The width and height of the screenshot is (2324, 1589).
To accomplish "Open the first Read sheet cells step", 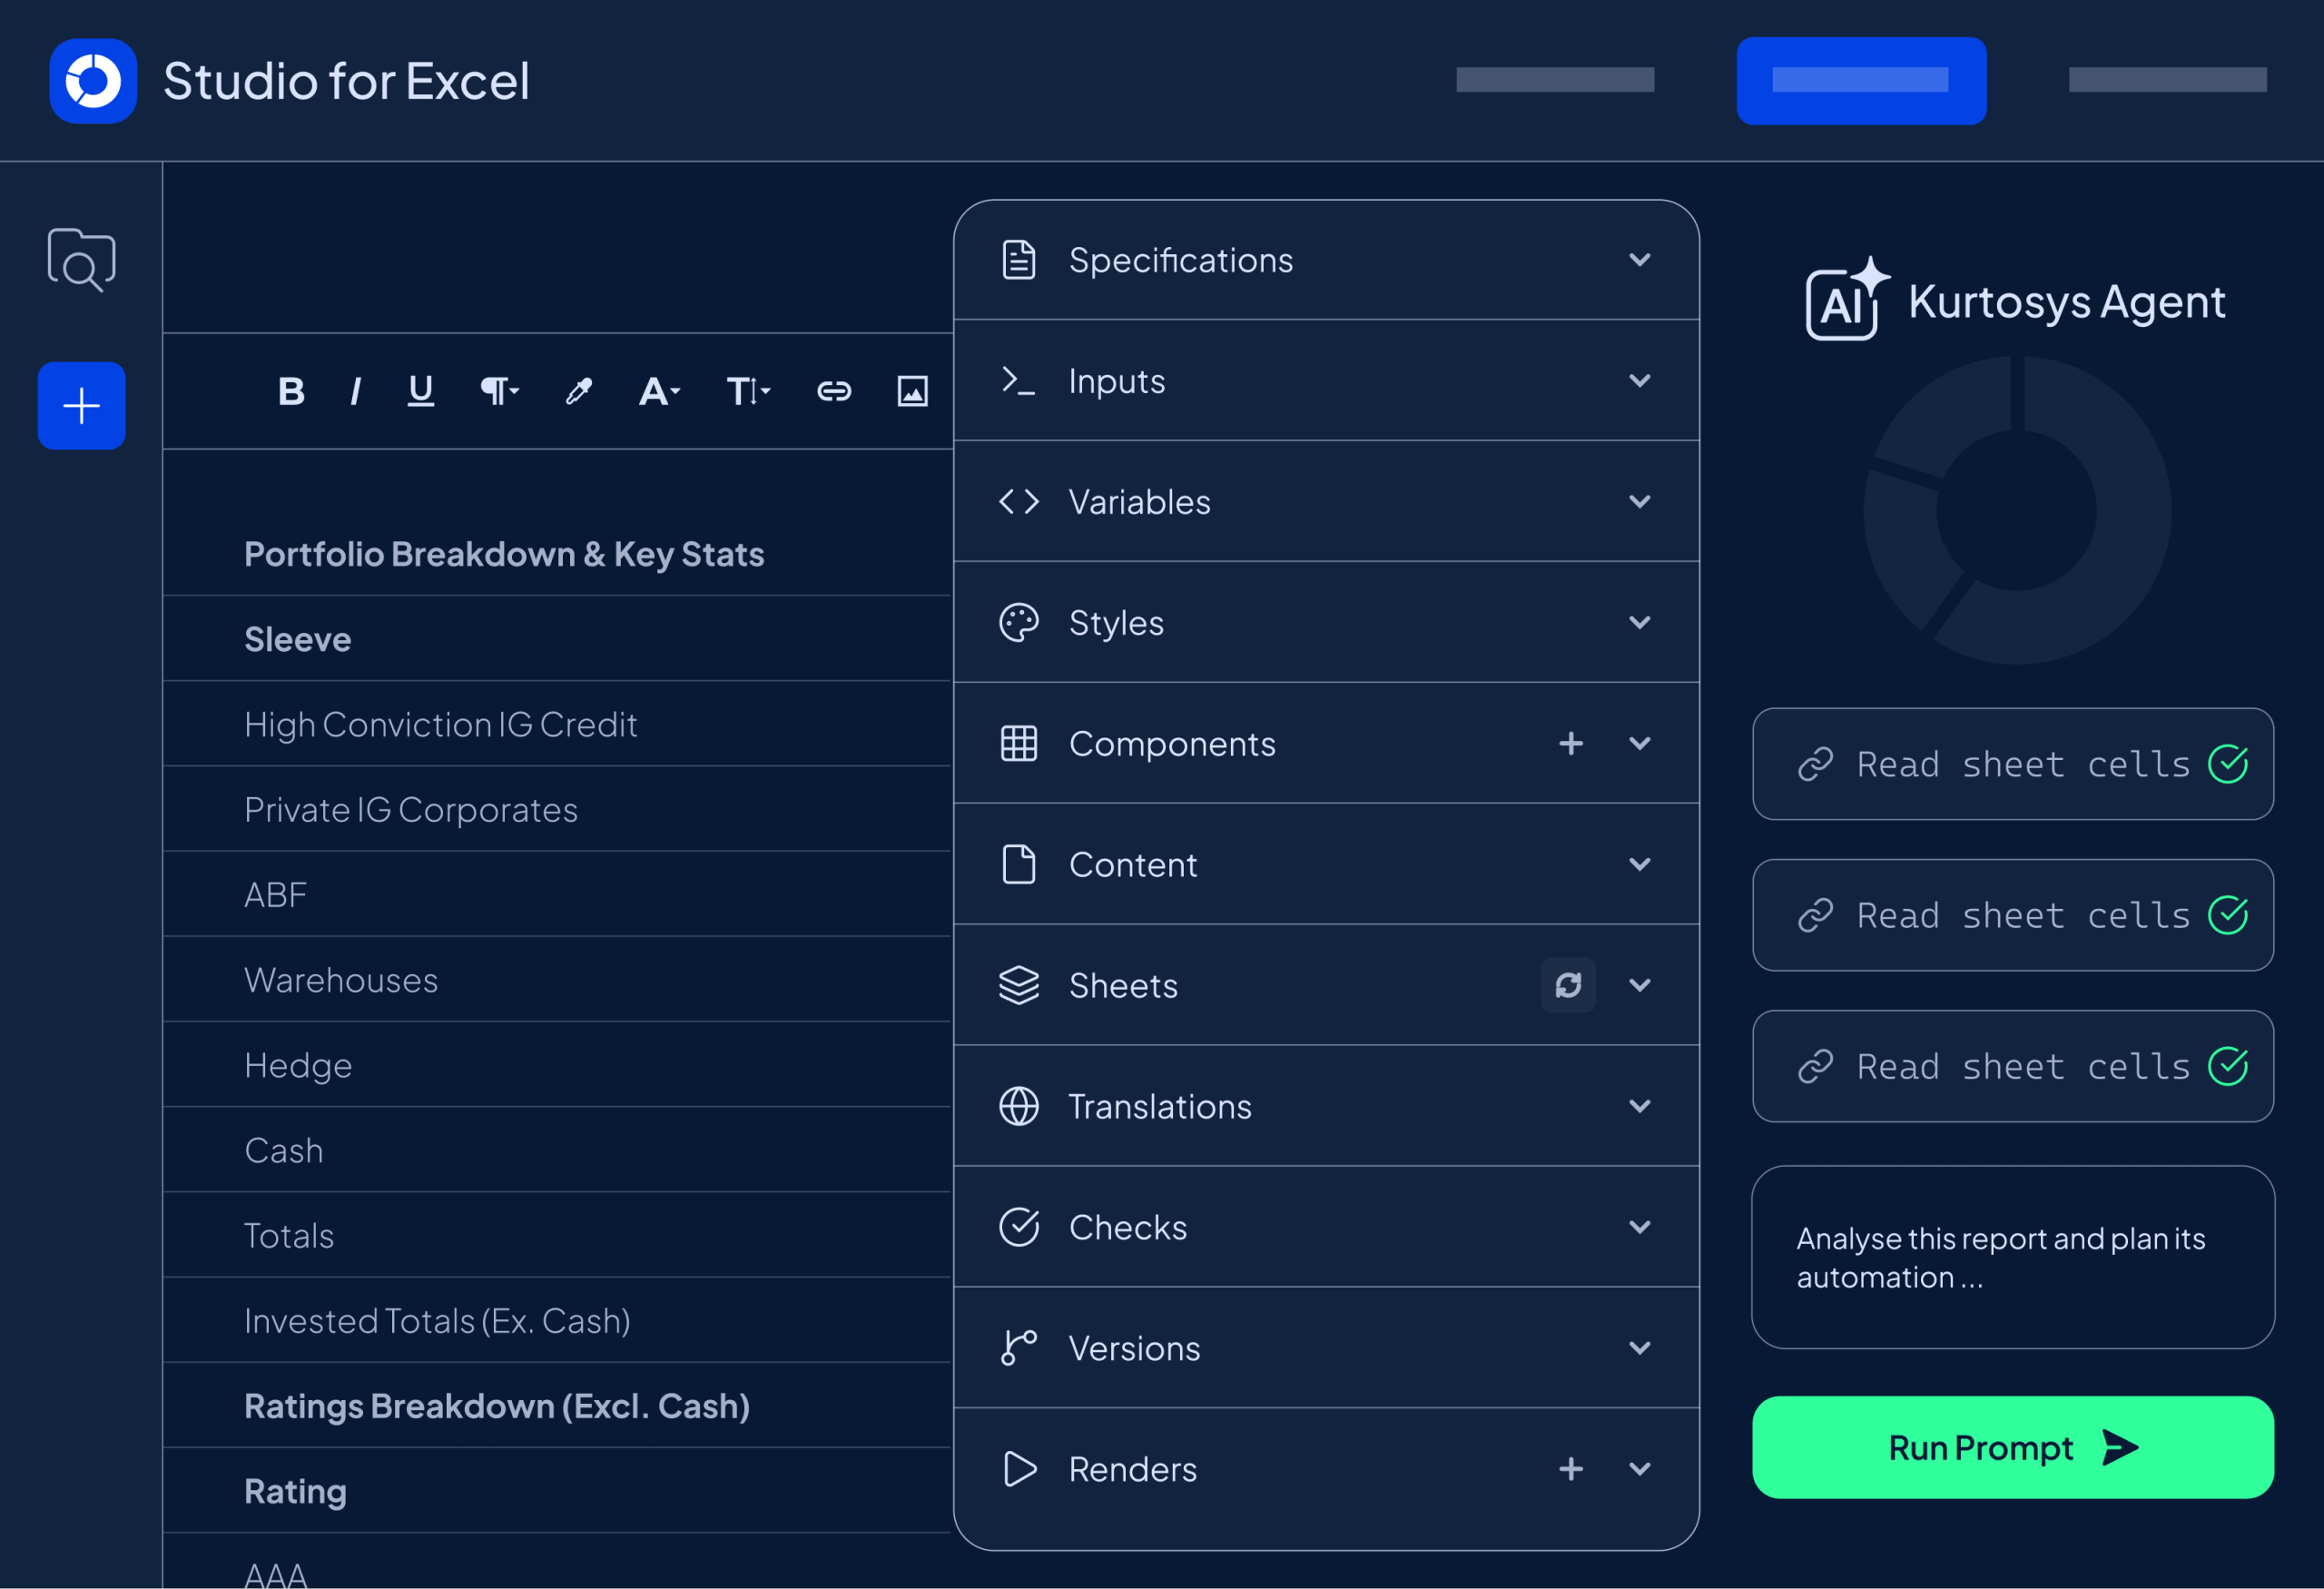I will click(2013, 765).
